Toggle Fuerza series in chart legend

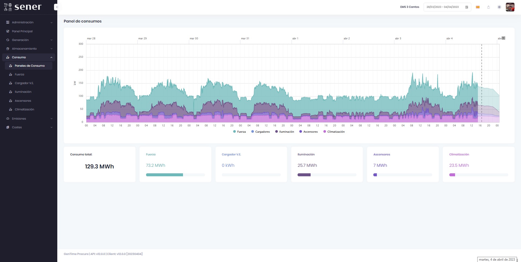tap(239, 132)
